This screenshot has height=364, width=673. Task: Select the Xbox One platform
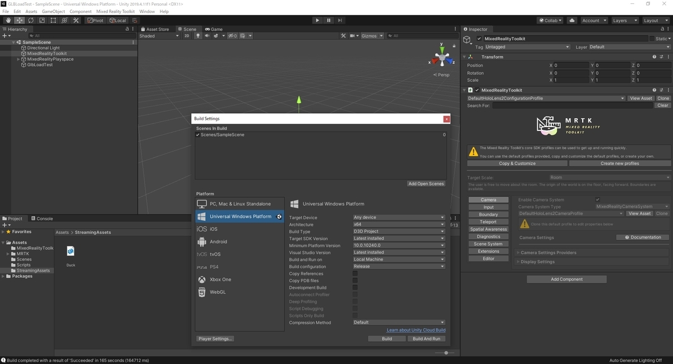click(239, 279)
